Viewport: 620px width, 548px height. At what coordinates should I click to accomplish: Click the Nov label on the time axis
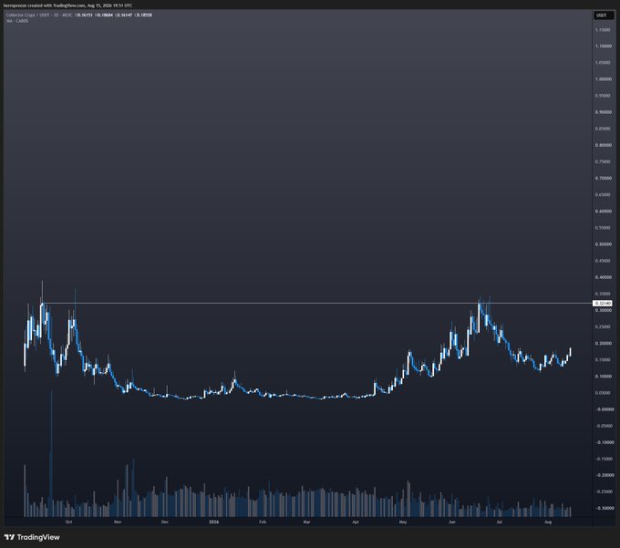pyautogui.click(x=118, y=522)
